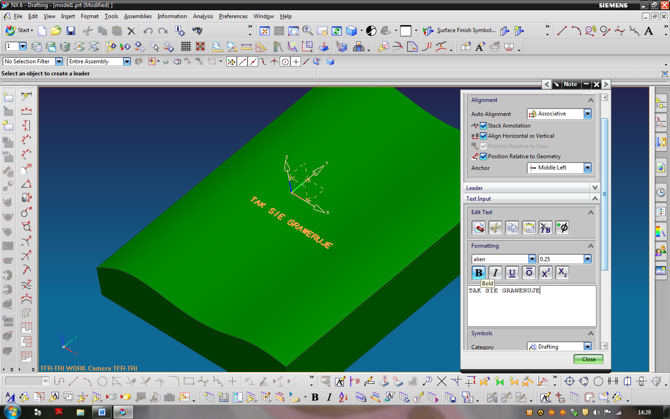This screenshot has height=419, width=670.
Task: Click the Redo arrow in the toolbar
Action: click(163, 31)
